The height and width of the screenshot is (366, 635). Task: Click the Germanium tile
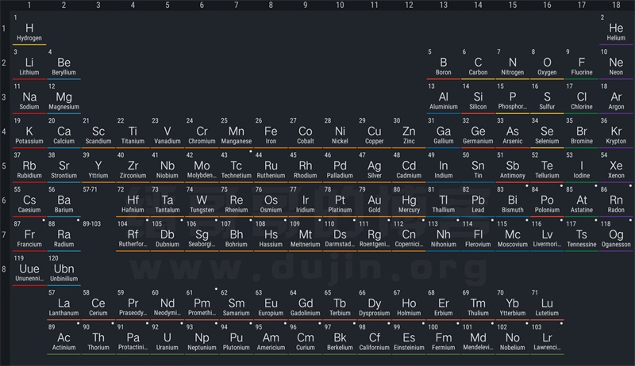478,132
